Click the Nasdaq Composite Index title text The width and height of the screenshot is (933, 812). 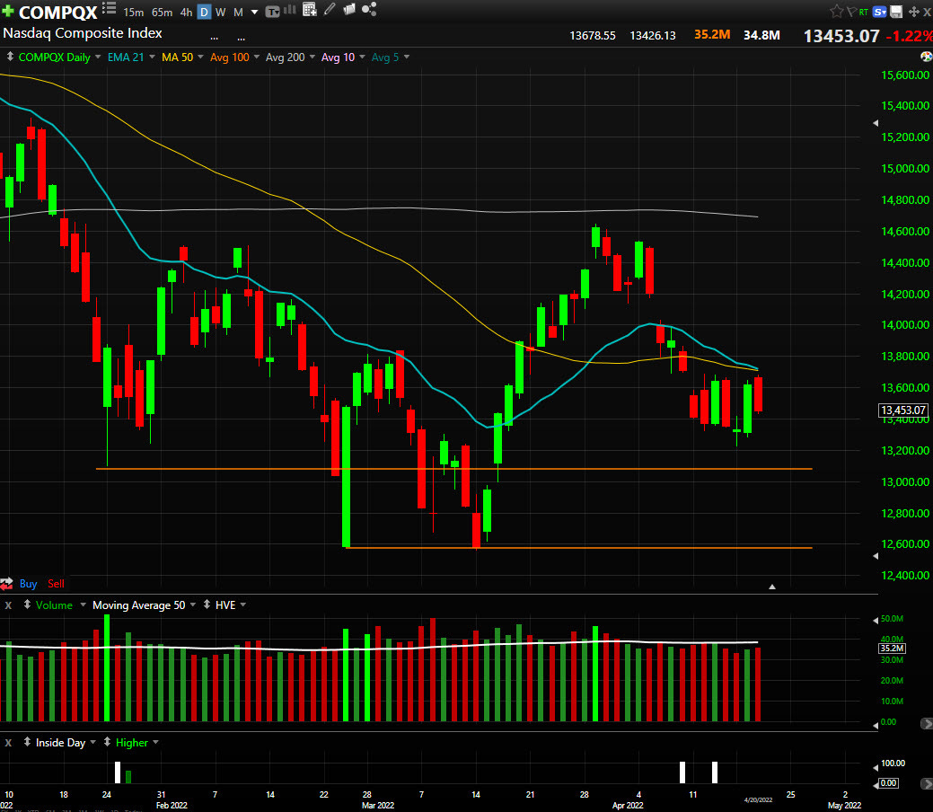82,33
